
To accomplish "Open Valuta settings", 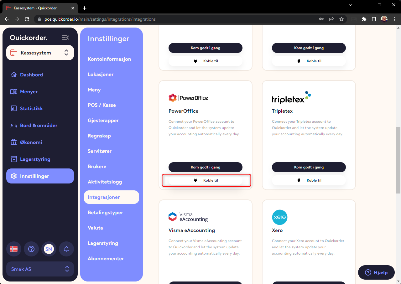I will 95,228.
